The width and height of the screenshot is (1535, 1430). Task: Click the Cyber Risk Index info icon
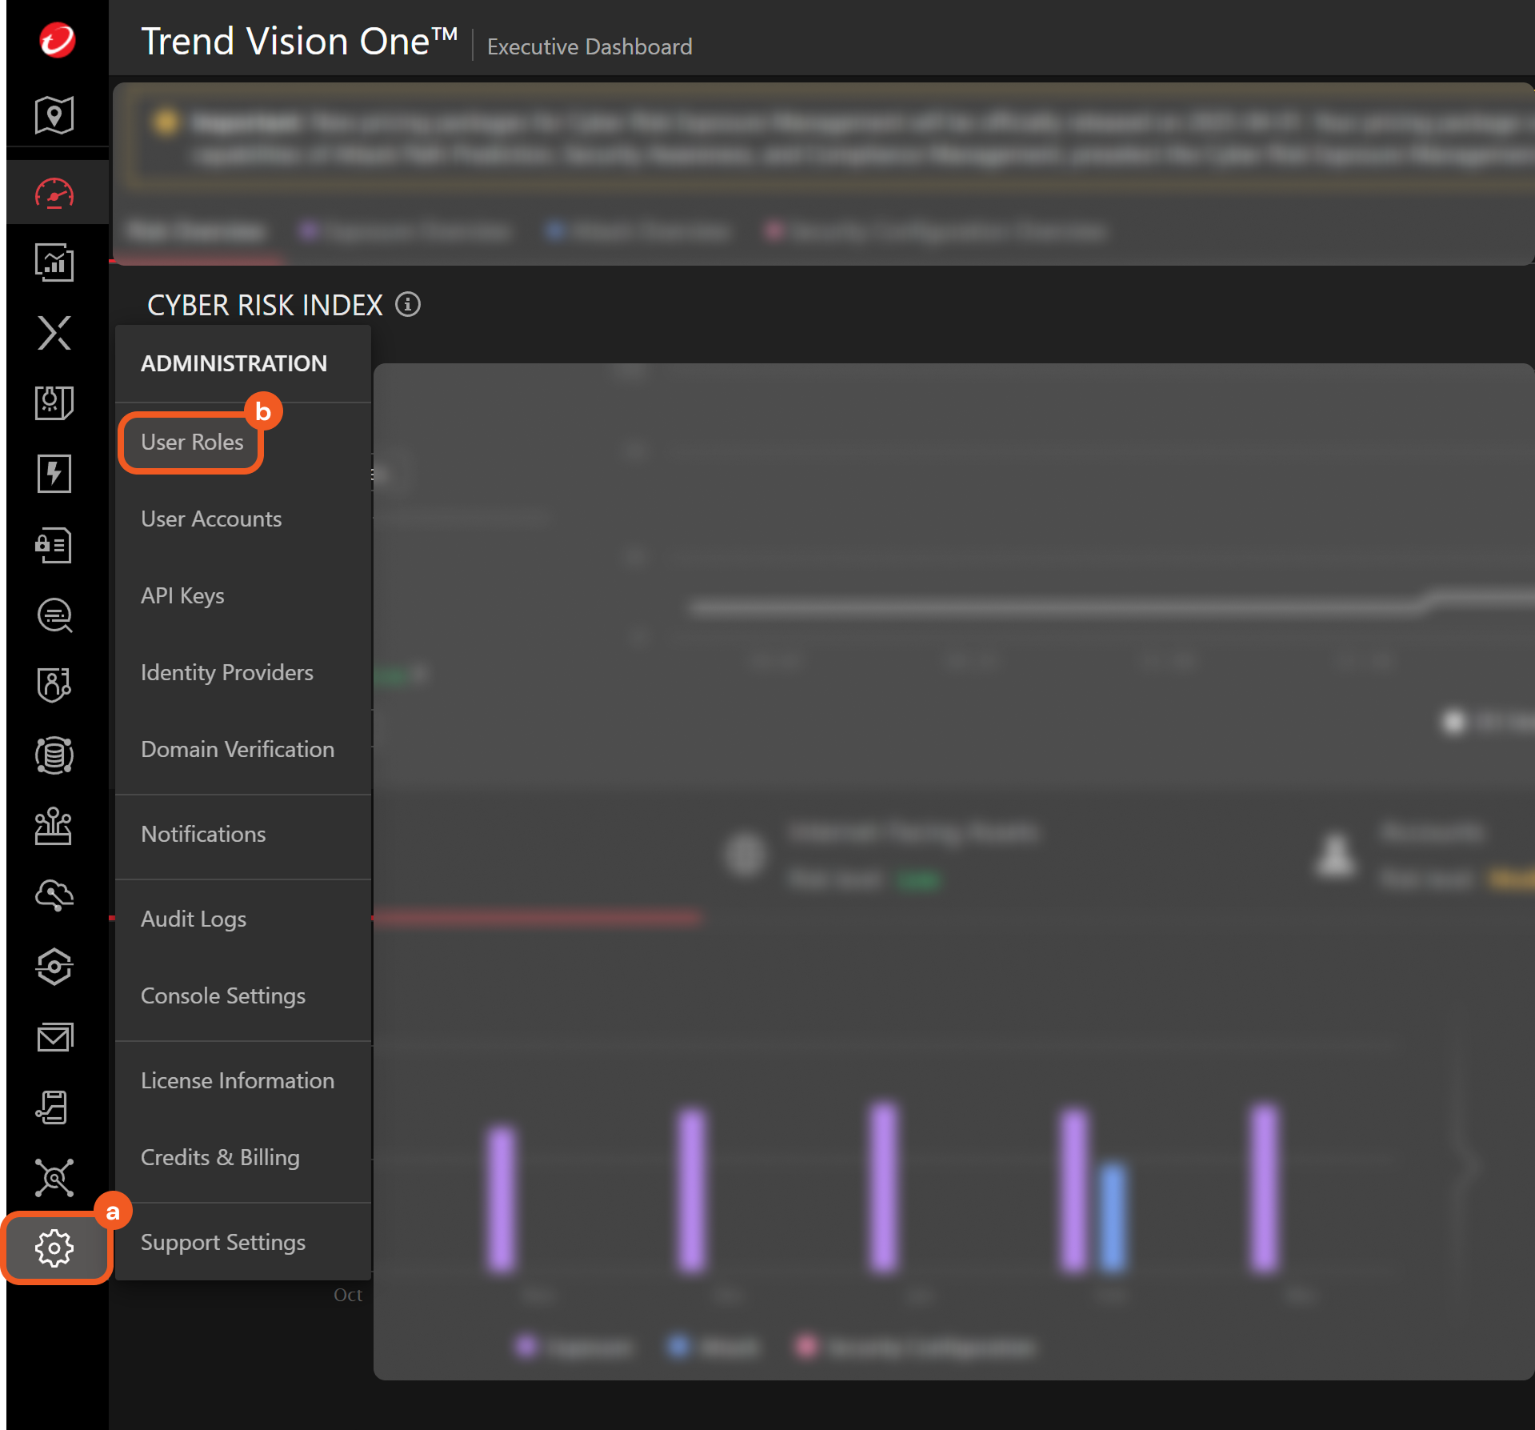408,305
